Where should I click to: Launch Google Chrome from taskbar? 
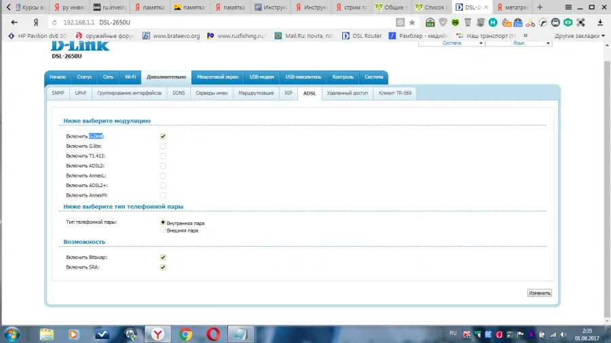(185, 334)
